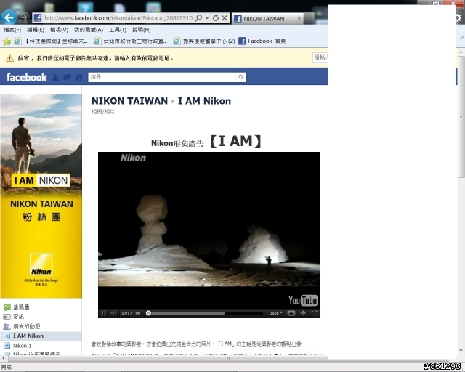Go back with the browser back arrow
The width and height of the screenshot is (465, 372).
(x=9, y=17)
